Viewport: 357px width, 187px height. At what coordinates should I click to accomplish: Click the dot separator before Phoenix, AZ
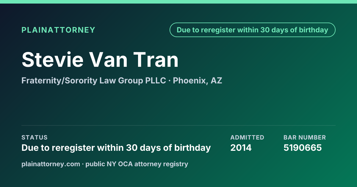(170, 81)
